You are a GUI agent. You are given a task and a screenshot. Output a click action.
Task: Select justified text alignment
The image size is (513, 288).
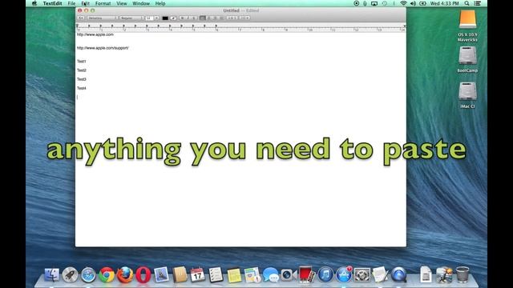click(221, 18)
